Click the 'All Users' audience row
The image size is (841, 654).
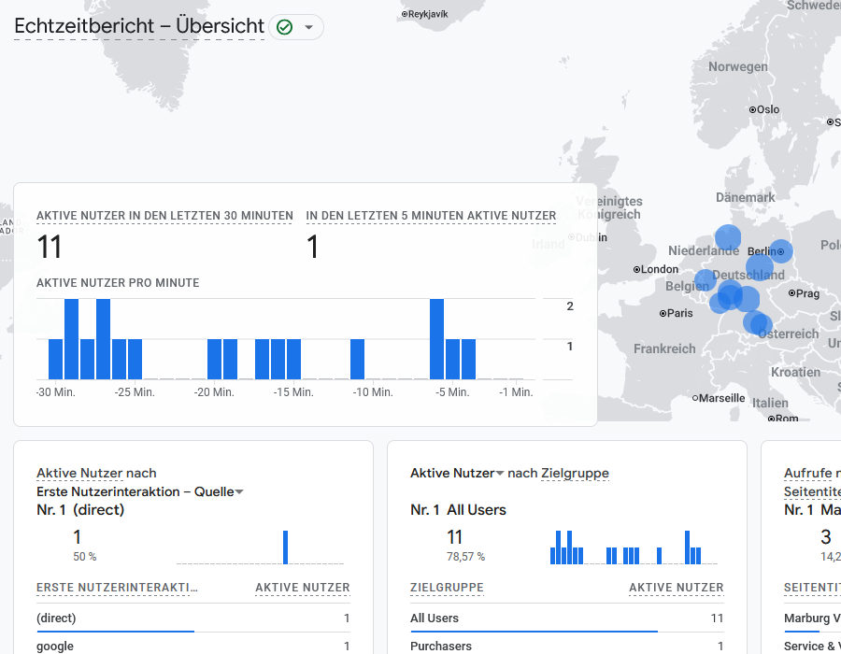tap(435, 618)
